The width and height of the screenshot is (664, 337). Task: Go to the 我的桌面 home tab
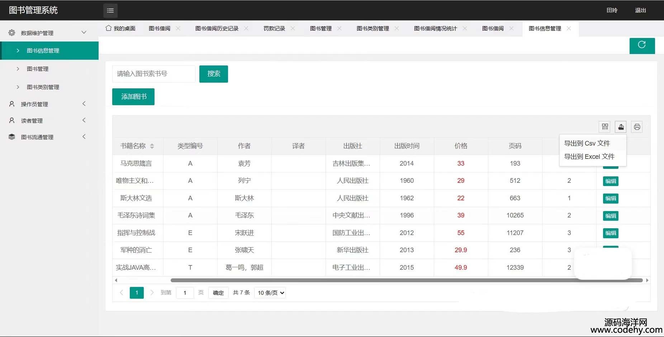[121, 28]
